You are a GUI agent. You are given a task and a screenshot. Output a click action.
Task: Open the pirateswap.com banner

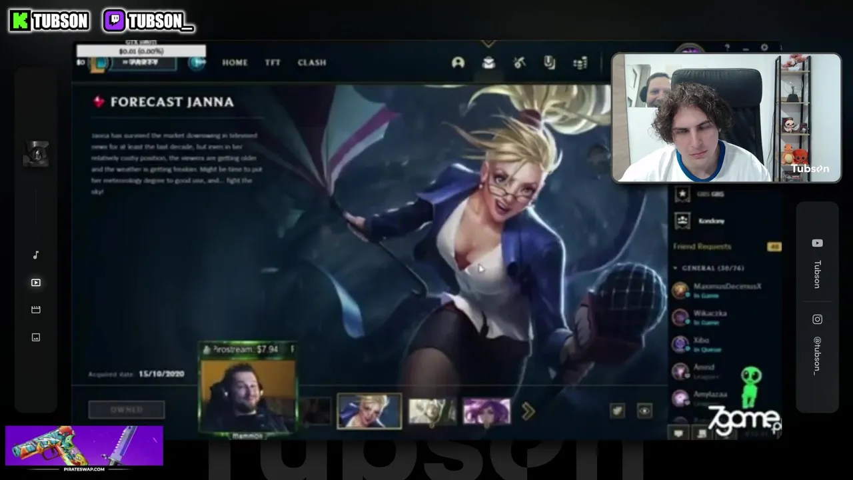point(84,449)
